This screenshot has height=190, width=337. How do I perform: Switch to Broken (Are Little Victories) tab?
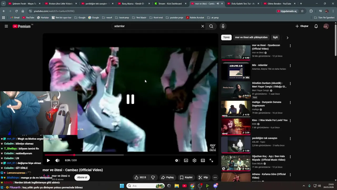61,4
